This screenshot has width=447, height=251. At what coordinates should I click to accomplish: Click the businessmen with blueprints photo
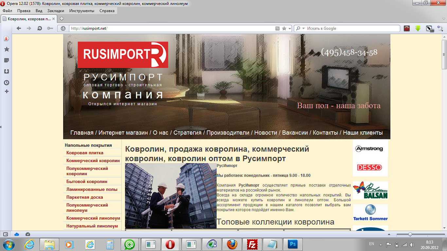pos(171,196)
